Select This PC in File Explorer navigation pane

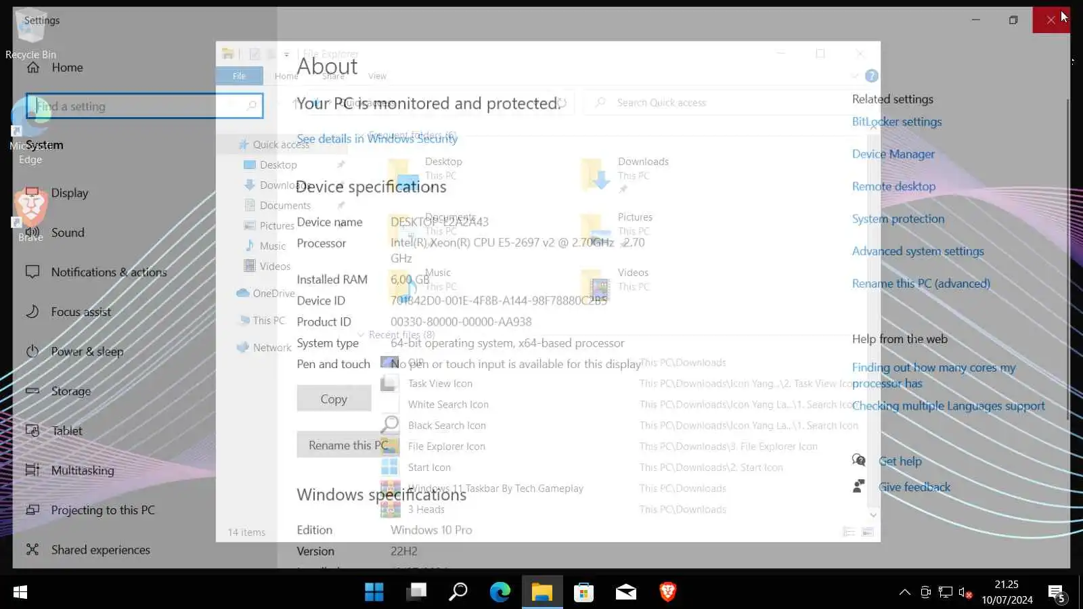tap(262, 321)
